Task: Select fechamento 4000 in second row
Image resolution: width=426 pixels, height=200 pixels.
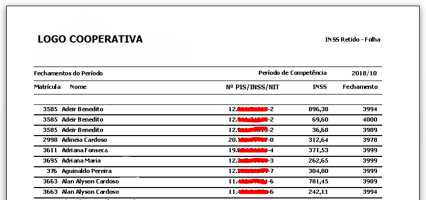Action: [x=370, y=119]
